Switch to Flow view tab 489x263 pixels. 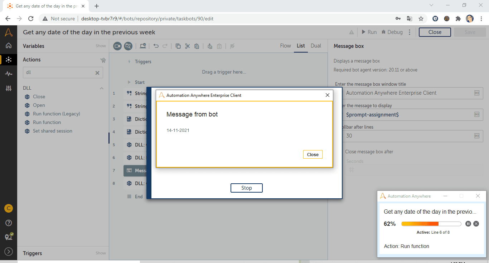(x=285, y=46)
